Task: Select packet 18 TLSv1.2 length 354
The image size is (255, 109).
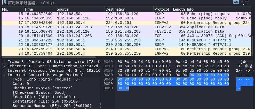Action: tap(126, 27)
